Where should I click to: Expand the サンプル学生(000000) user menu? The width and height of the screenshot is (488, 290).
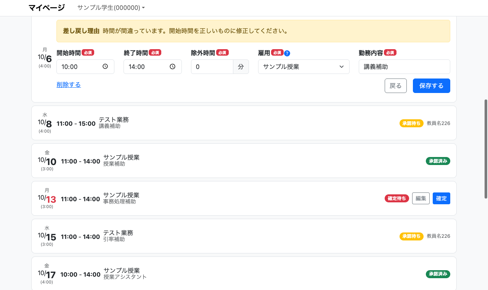point(111,8)
